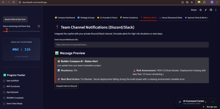The width and height of the screenshot is (220, 109).
Task: Click the compass icon in Status Alert title
Action: 59,61
